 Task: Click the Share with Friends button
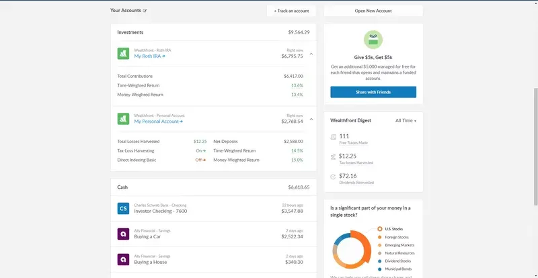[x=373, y=92]
